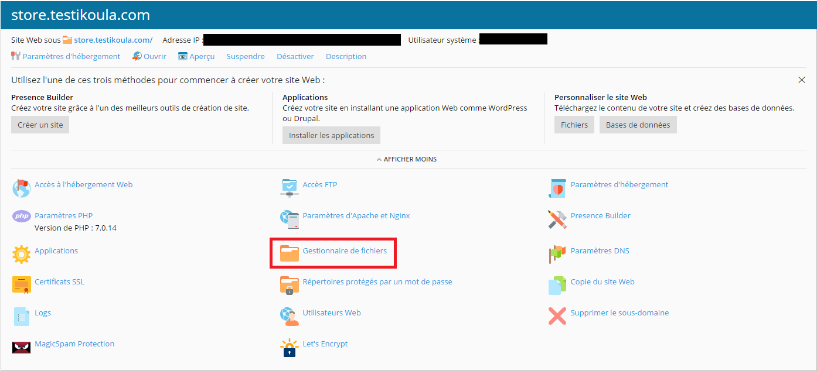
Task: Click Installer les applications
Action: tap(331, 135)
